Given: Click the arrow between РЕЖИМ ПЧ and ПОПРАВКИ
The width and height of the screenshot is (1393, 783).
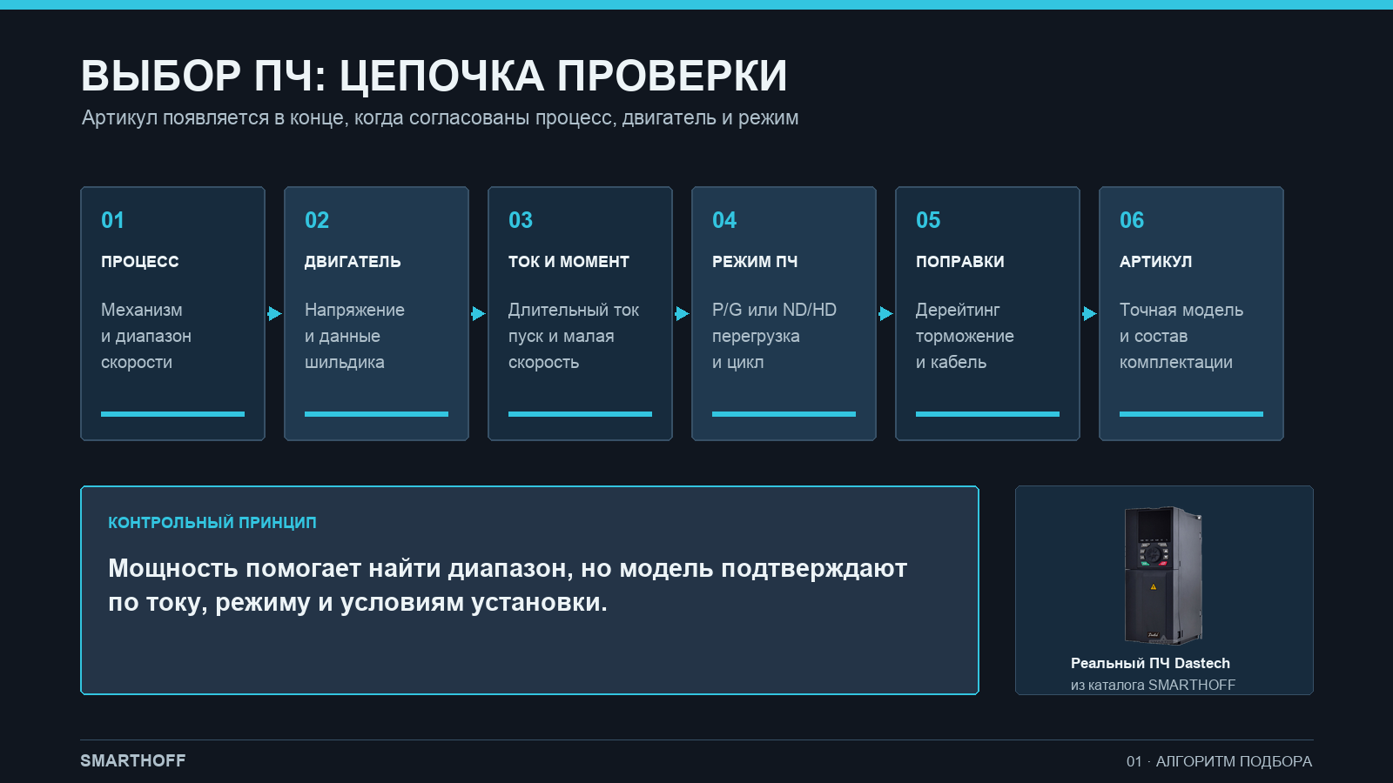Looking at the screenshot, I should (x=885, y=313).
